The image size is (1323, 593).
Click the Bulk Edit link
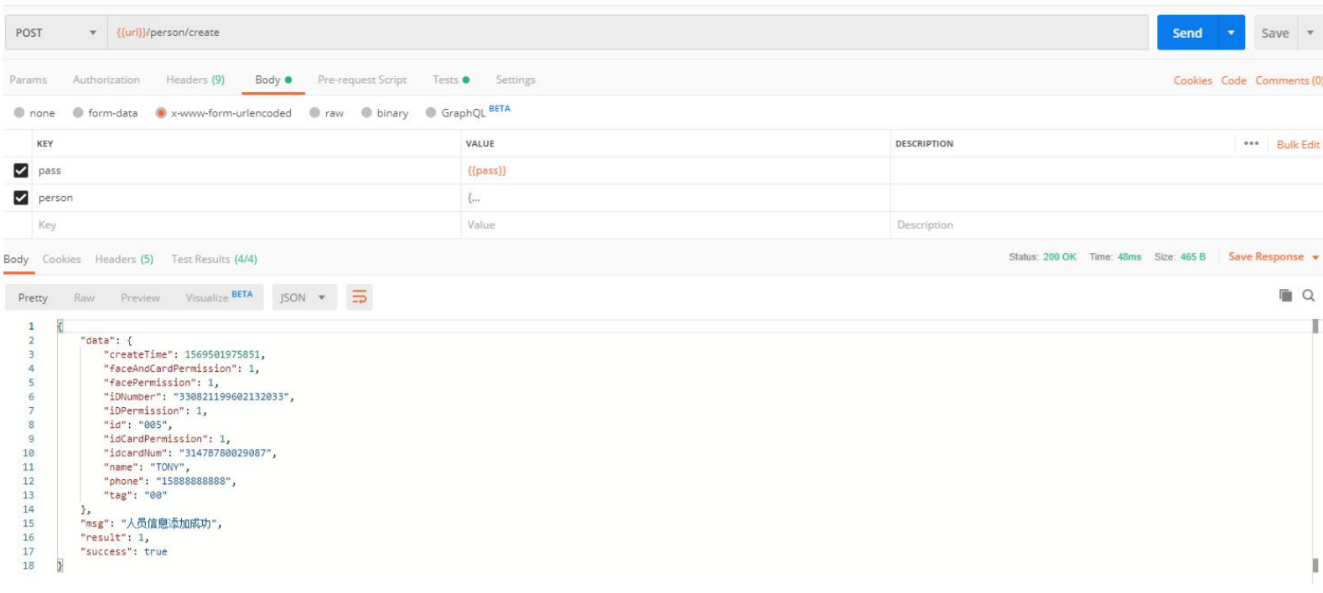1298,144
